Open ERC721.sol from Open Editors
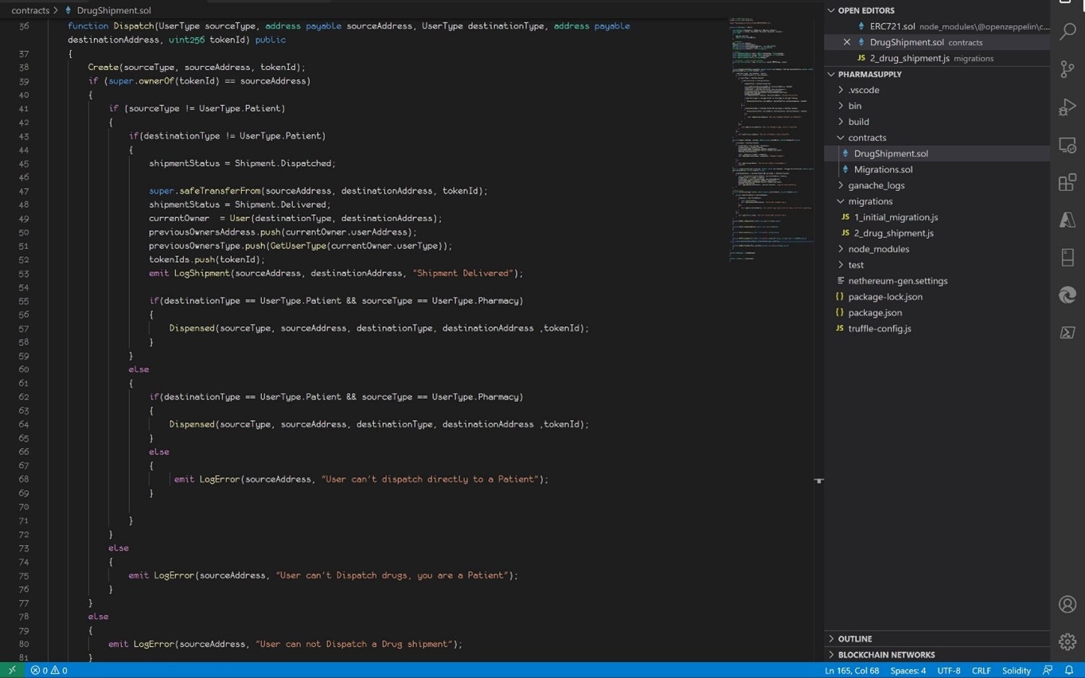Viewport: 1085px width, 678px height. tap(892, 26)
